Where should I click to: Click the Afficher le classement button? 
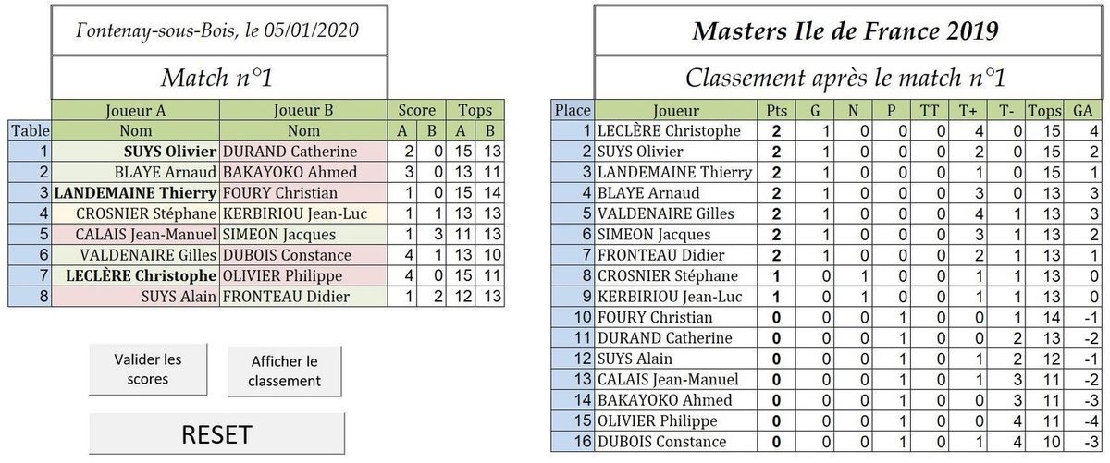[x=283, y=371]
